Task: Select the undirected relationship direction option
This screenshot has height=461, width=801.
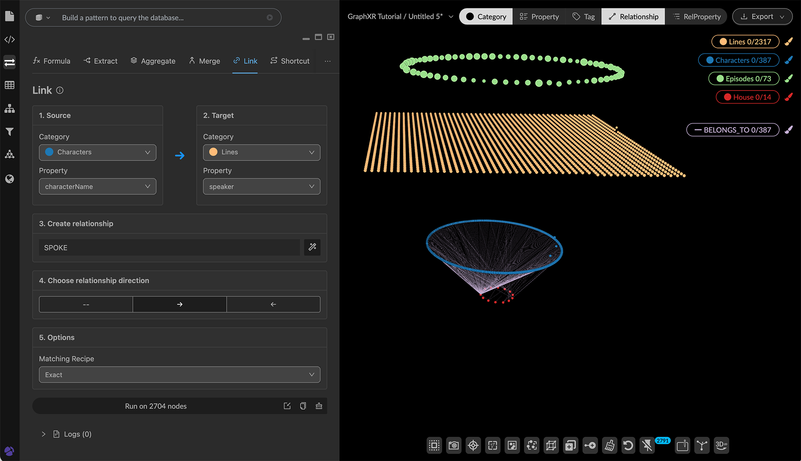Action: tap(86, 305)
